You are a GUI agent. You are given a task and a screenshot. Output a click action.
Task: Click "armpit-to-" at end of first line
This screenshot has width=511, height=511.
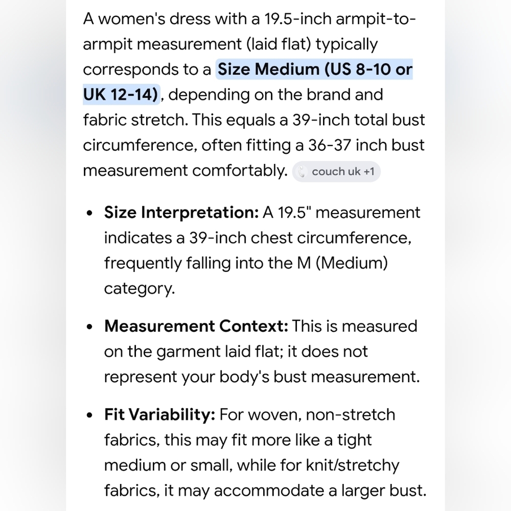[x=376, y=19]
